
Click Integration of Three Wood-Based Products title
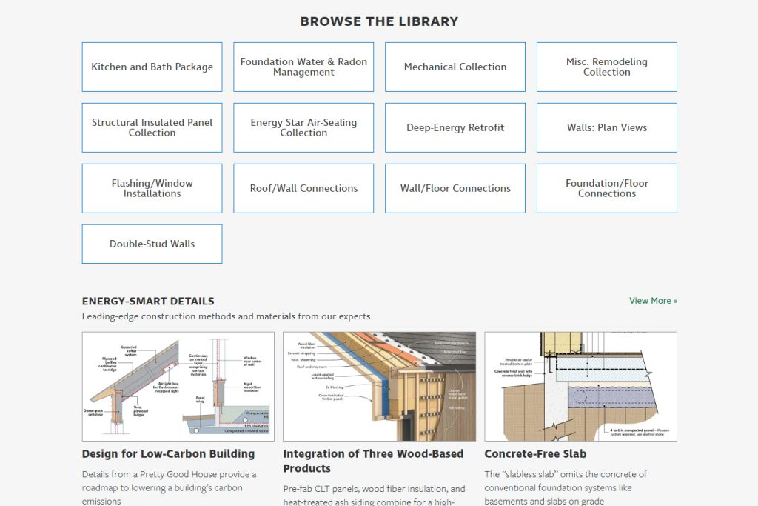pos(373,461)
